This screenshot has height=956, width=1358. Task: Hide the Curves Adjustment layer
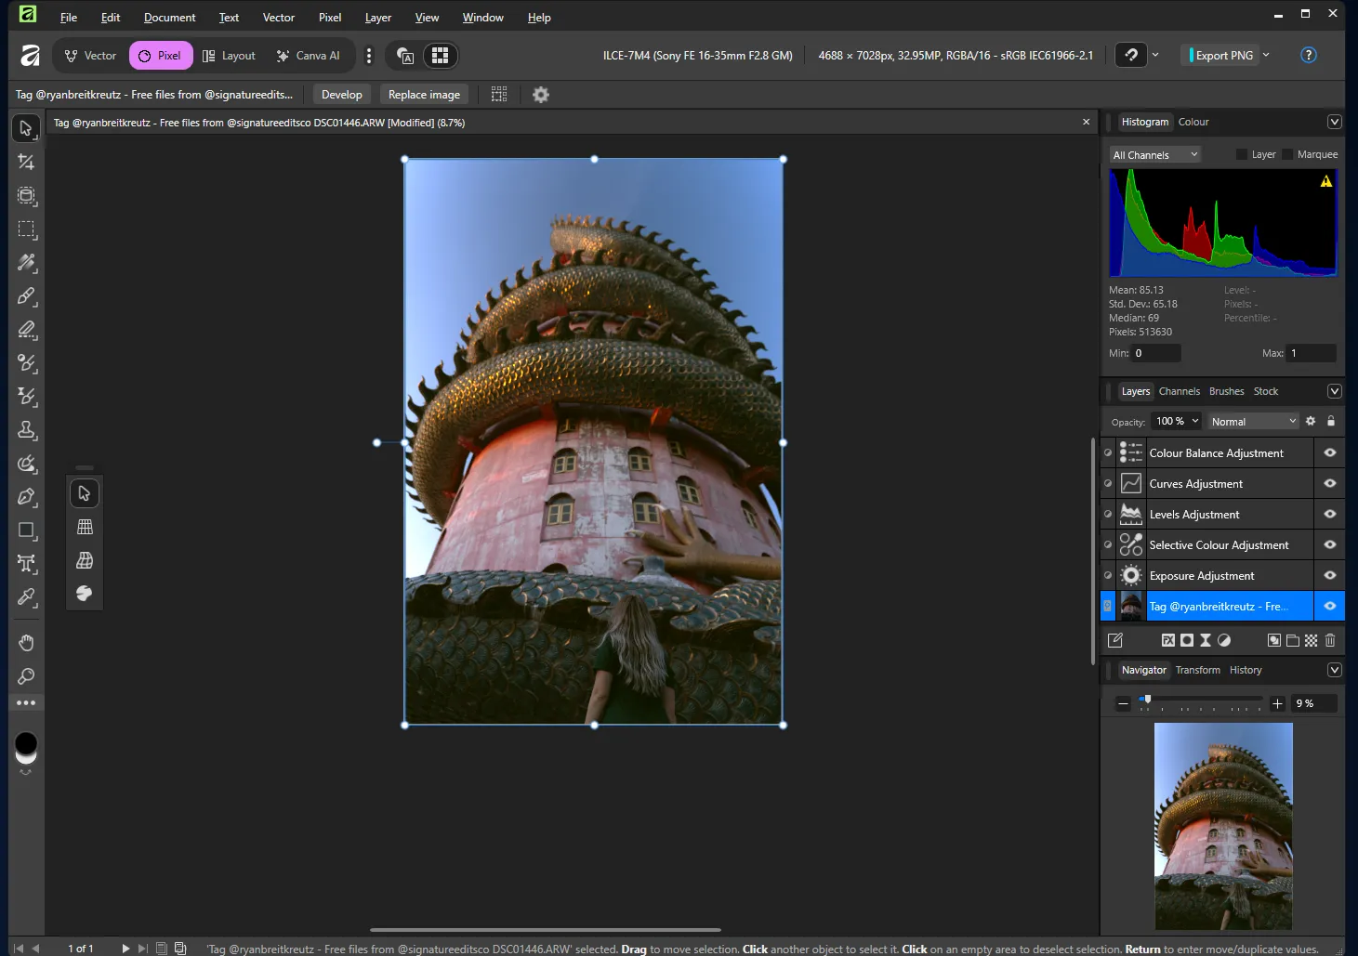[x=1329, y=483]
